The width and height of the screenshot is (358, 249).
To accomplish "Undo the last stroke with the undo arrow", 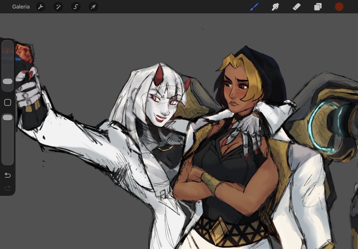I will (x=7, y=175).
